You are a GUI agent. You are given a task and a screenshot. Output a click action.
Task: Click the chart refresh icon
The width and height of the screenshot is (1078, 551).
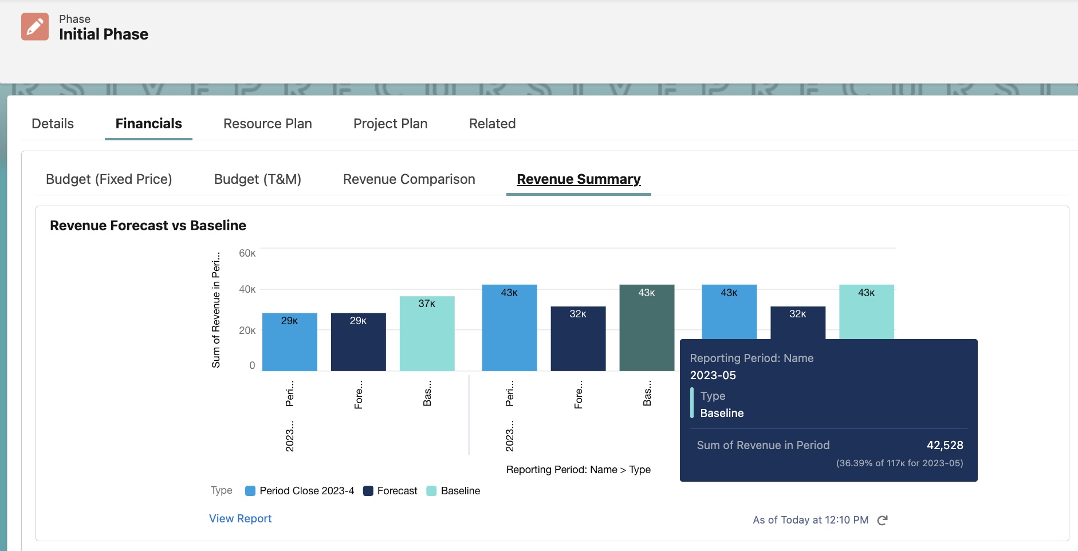point(882,519)
